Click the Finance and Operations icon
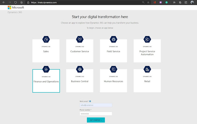 pos(46,69)
